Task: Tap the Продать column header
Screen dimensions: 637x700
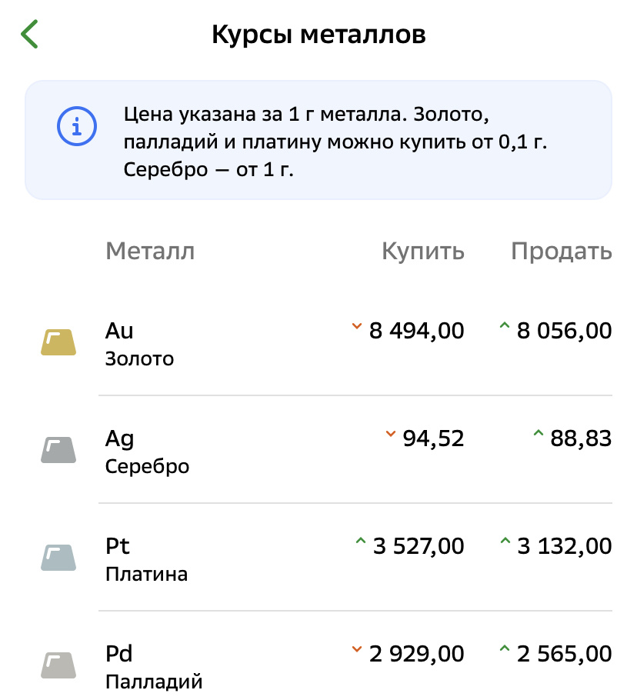Action: point(562,252)
